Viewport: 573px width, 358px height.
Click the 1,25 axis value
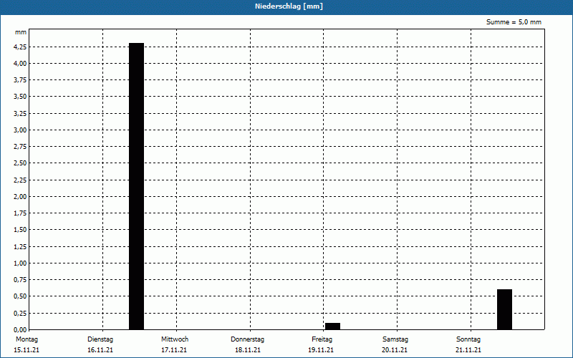[20, 246]
